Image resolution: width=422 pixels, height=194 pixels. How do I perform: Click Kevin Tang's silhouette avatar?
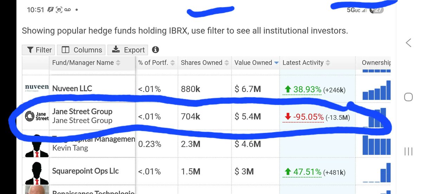(37, 146)
